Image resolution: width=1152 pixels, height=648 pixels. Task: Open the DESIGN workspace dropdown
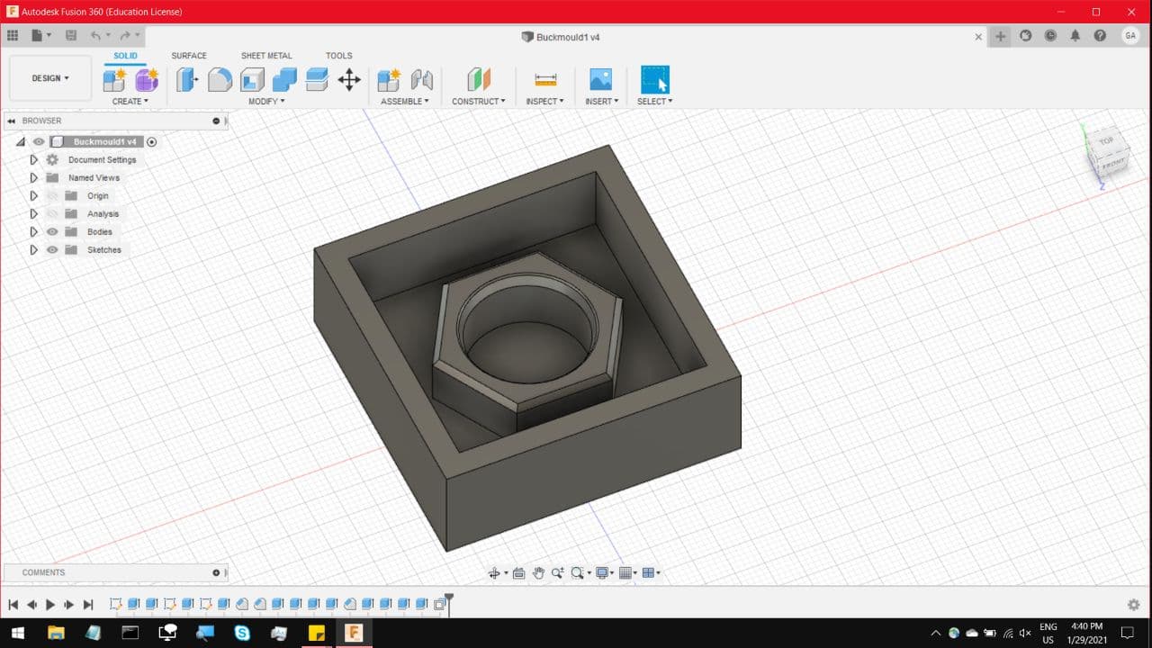[x=50, y=78]
